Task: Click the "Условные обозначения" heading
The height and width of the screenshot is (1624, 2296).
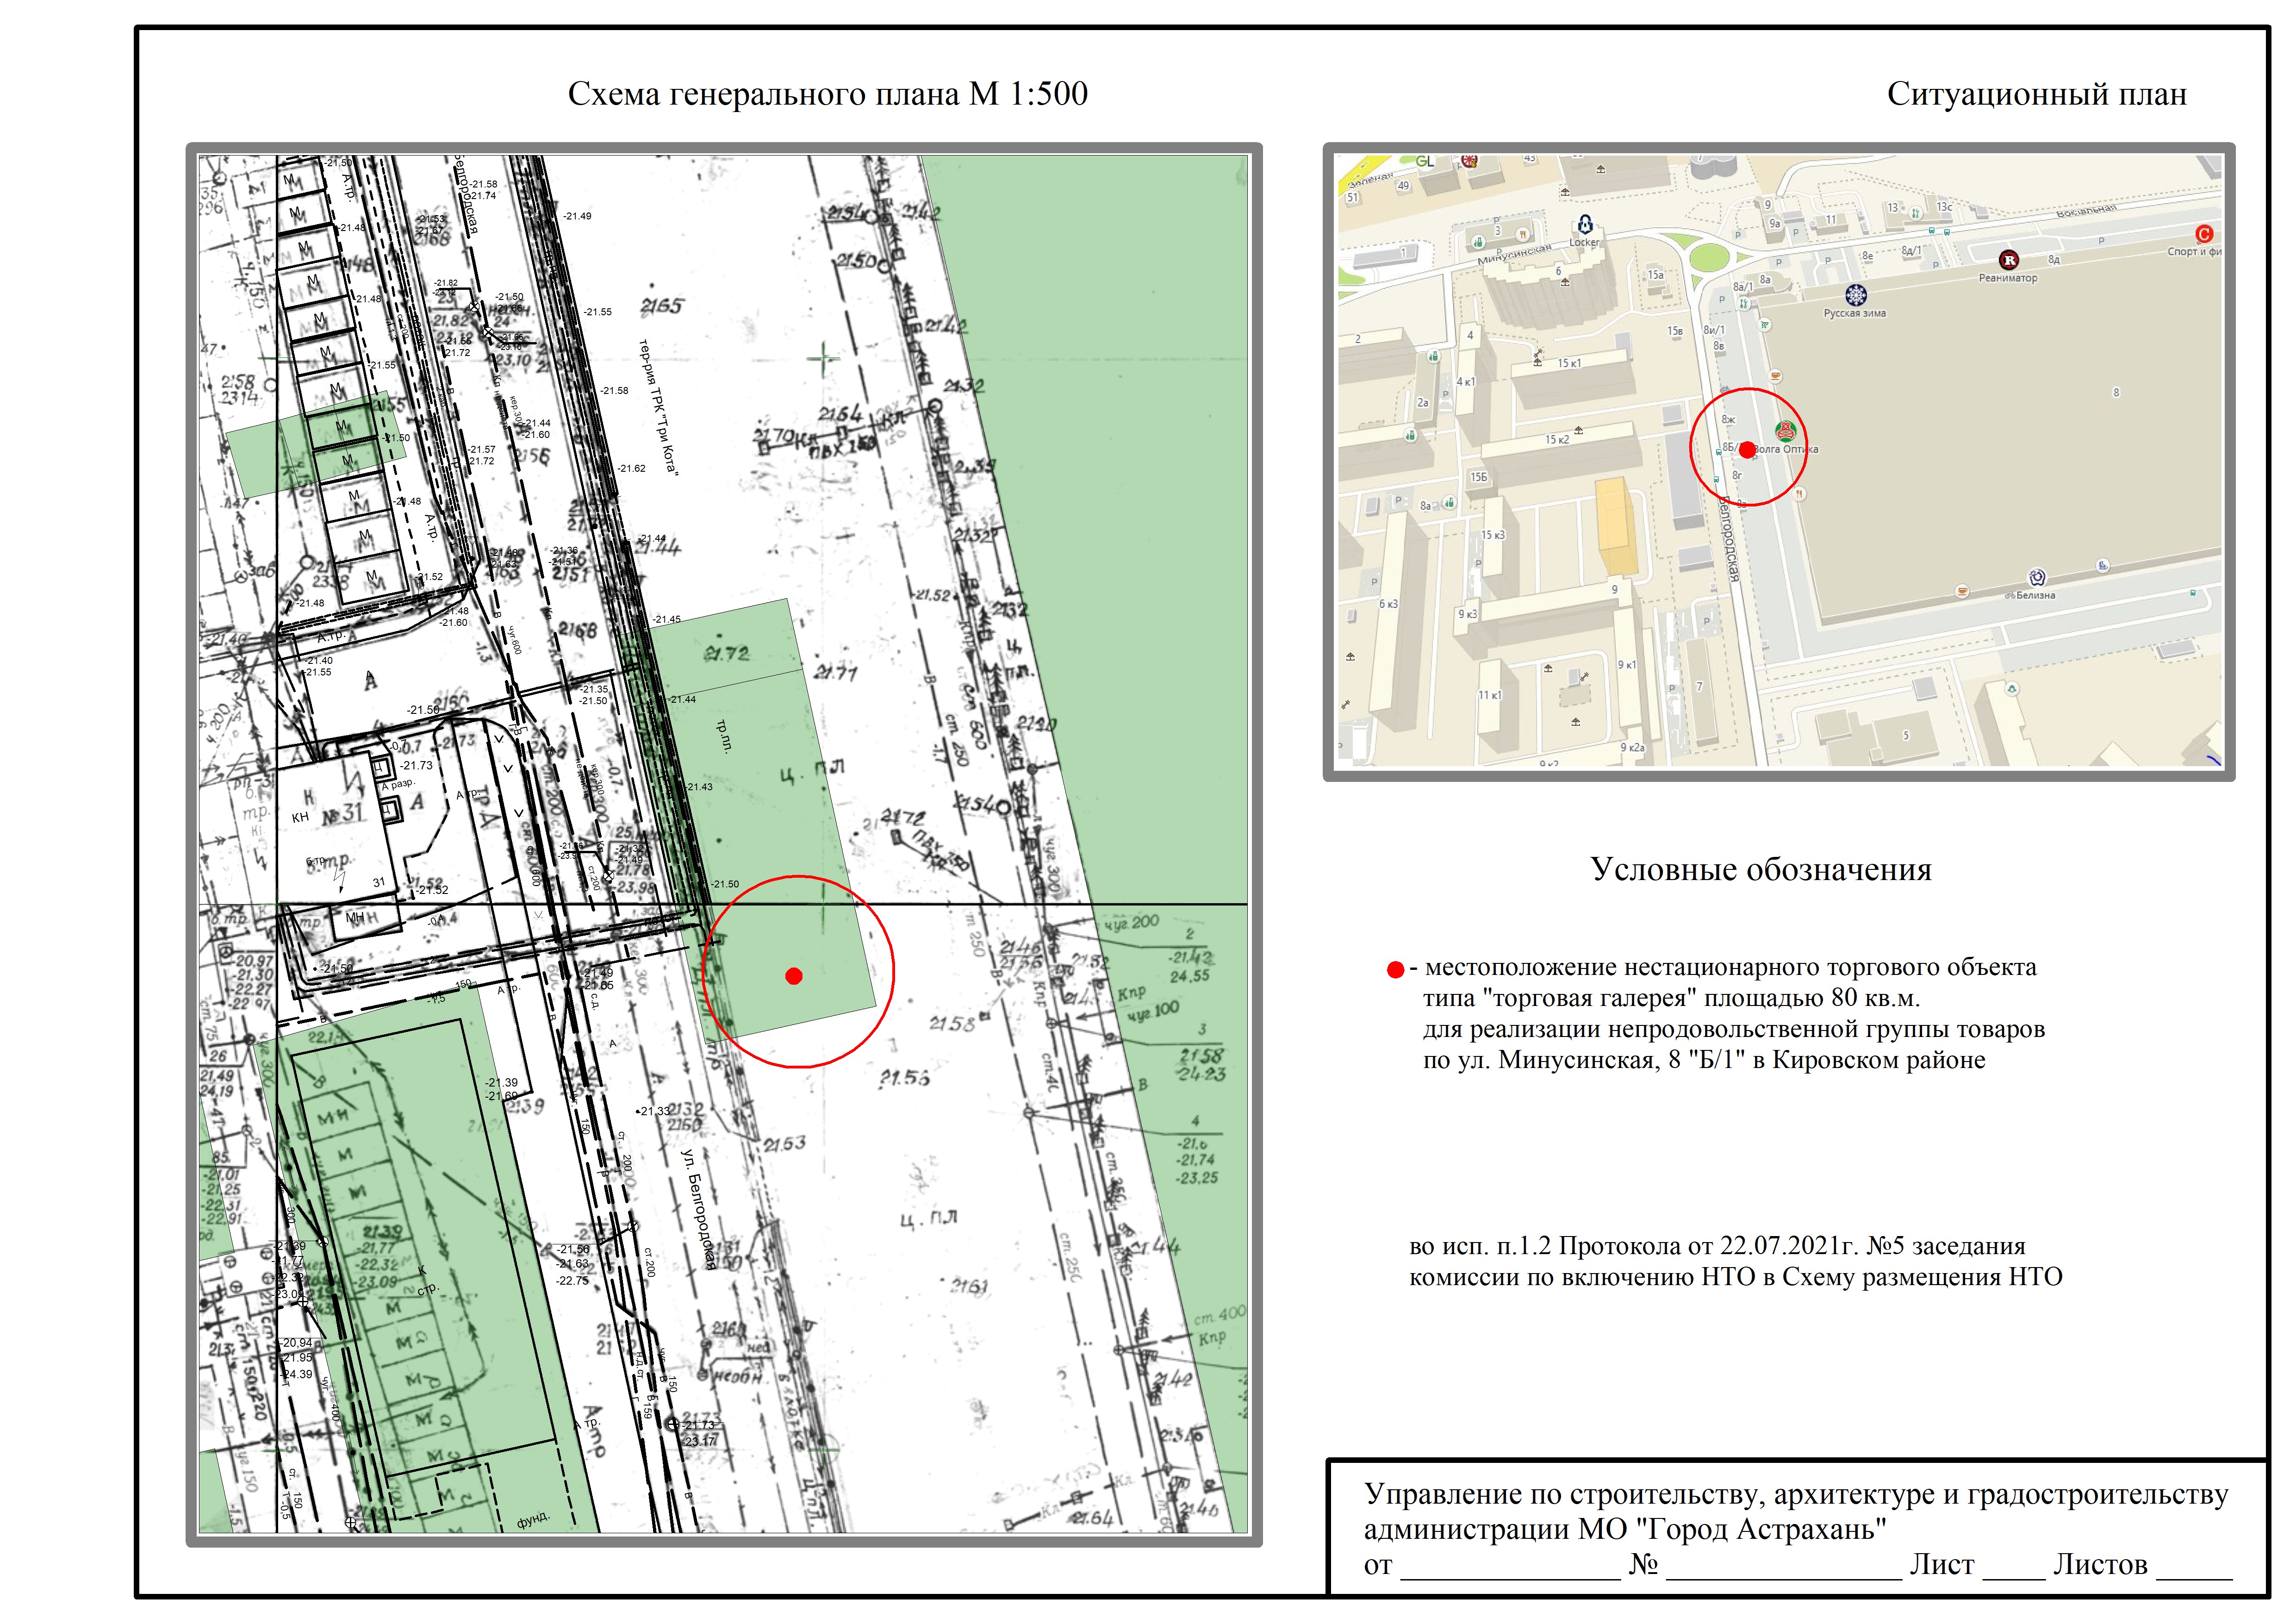Action: click(1760, 869)
